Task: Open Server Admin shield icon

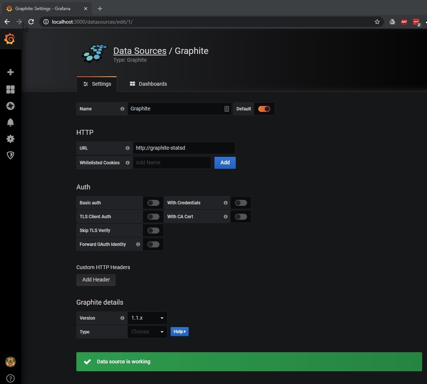Action: pyautogui.click(x=10, y=155)
